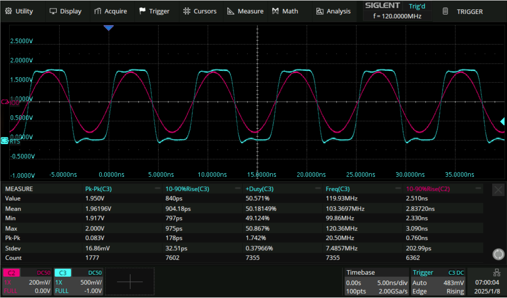Select the C2 channel offset indicator

(x=5, y=102)
